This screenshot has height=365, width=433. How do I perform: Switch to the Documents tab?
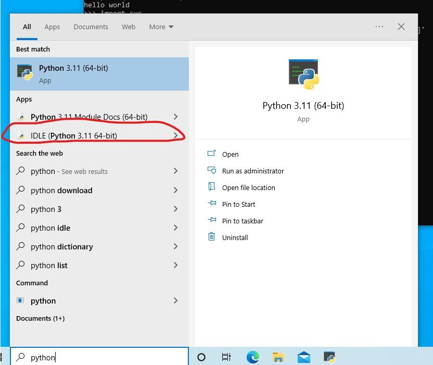[x=91, y=27]
